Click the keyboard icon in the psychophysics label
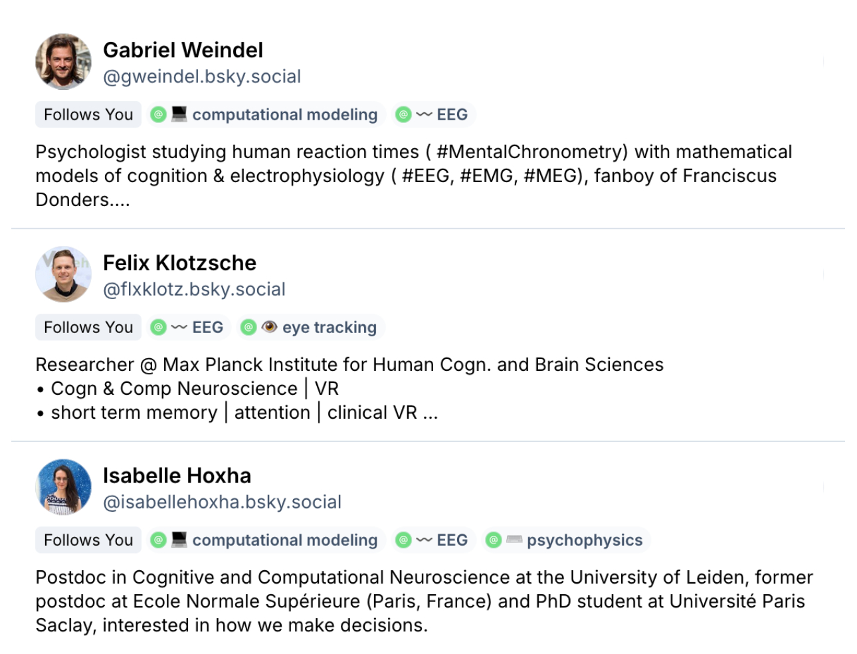The height and width of the screenshot is (654, 857). click(514, 540)
